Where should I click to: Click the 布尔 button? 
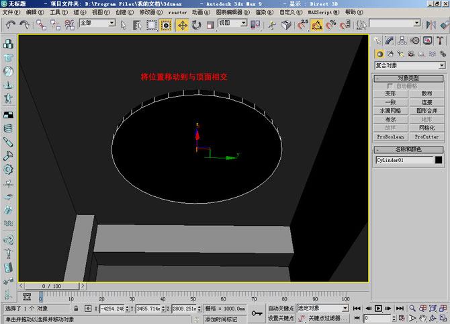(x=391, y=120)
